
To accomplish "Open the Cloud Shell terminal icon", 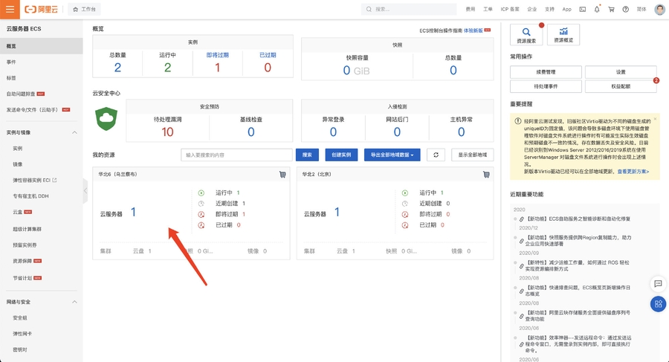I will pos(582,10).
